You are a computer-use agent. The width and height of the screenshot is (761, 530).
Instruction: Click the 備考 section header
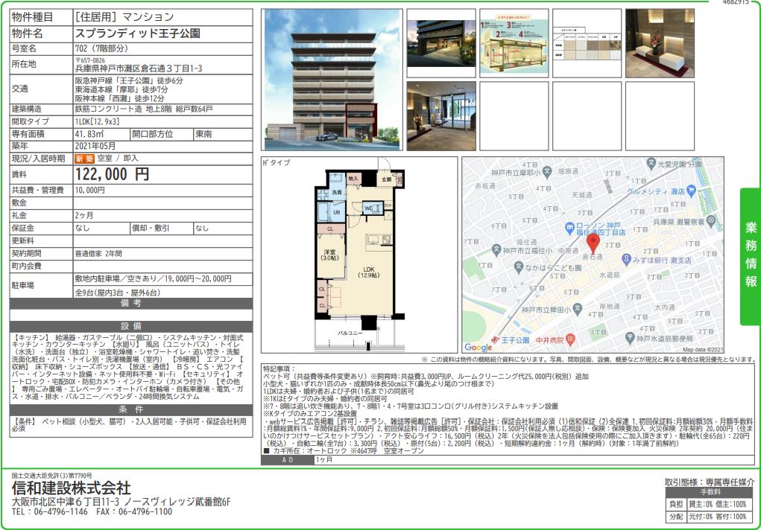(131, 304)
